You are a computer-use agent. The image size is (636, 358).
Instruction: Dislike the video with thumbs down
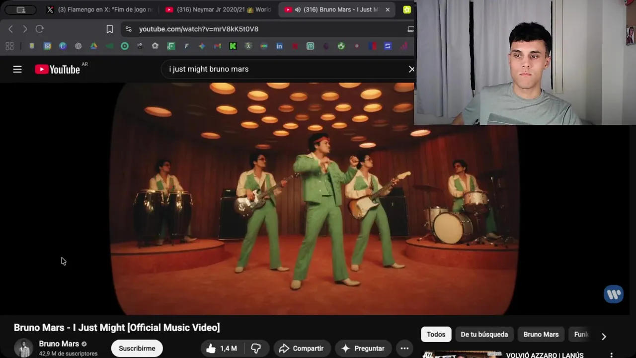click(256, 348)
